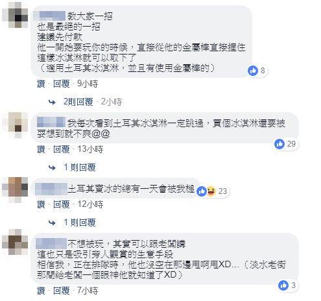Like the comment posted 9小時 ago
321x301 pixels.
[41, 84]
